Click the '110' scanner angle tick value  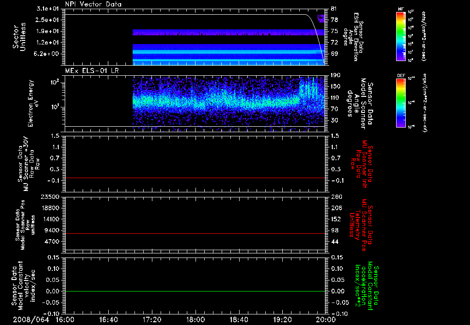click(336, 98)
